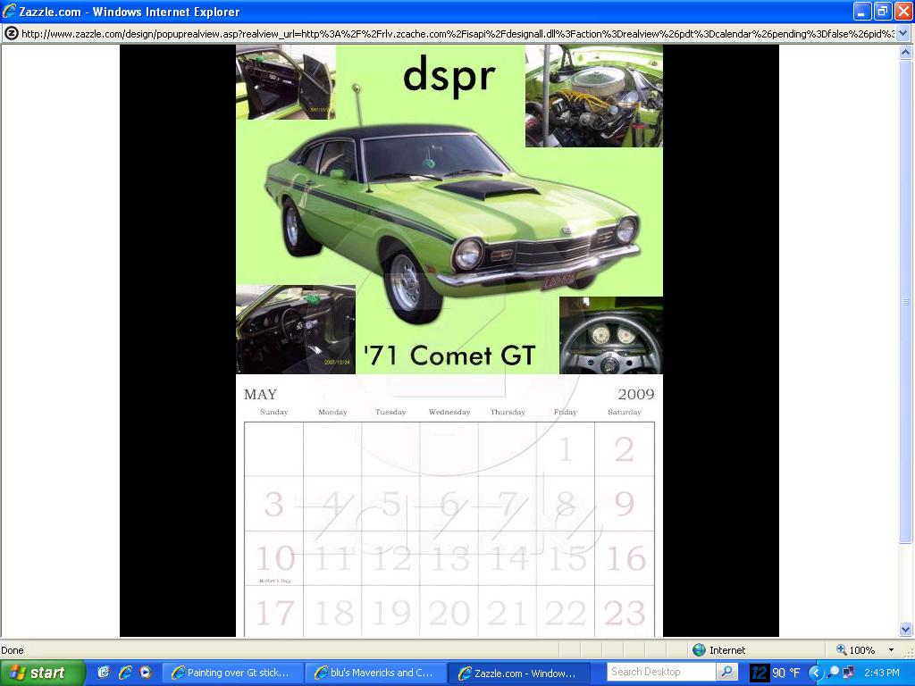The height and width of the screenshot is (686, 915).
Task: Click the Search Desktop magnifier icon
Action: tap(727, 672)
